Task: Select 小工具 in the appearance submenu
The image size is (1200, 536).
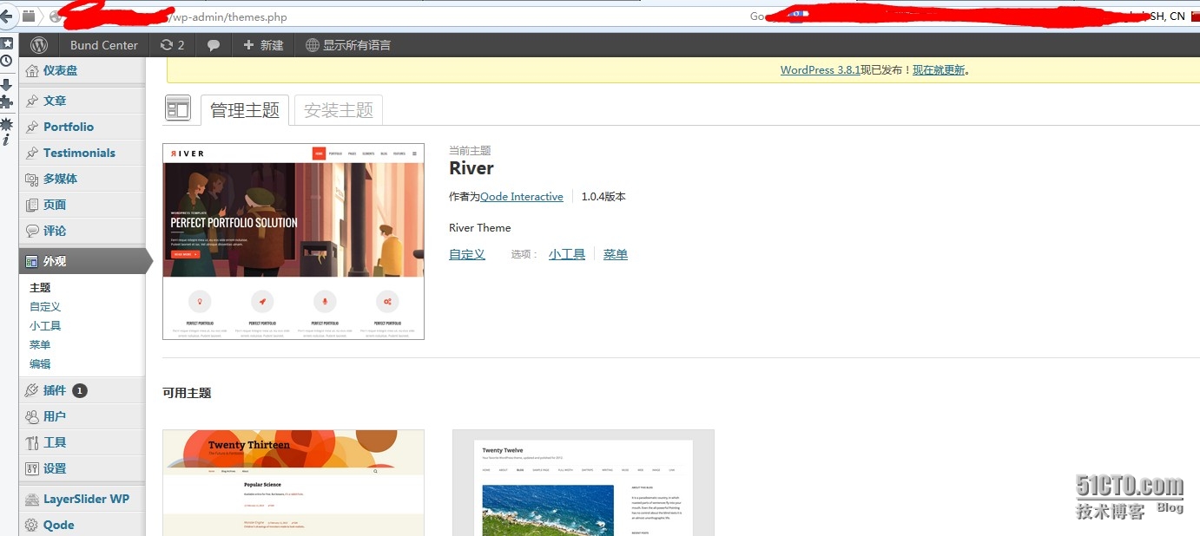Action: click(x=45, y=325)
